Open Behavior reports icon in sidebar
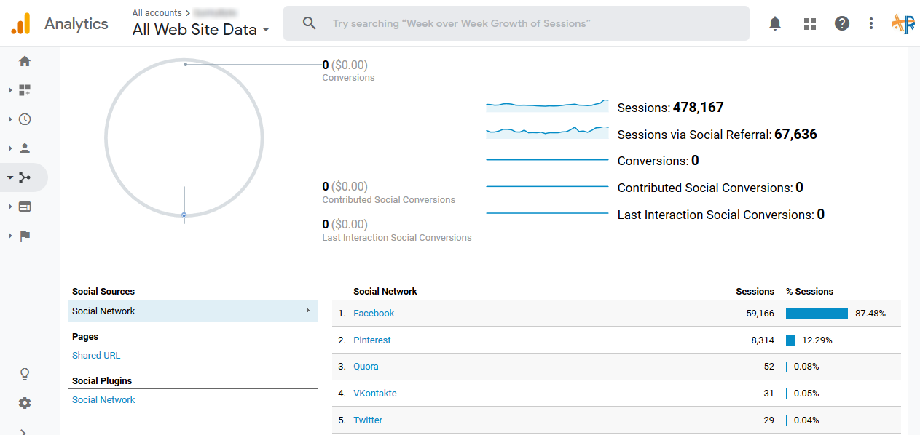920x435 pixels. click(x=25, y=207)
